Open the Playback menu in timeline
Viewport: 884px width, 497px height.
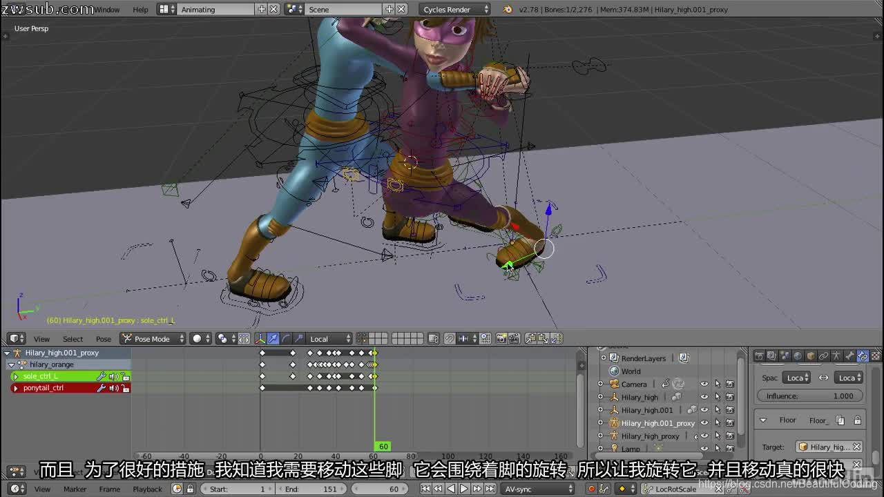(x=147, y=489)
